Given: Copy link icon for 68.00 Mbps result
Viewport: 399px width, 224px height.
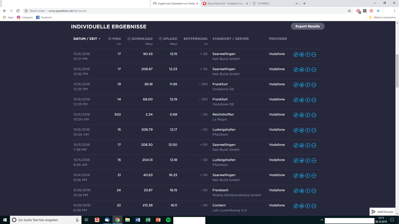Looking at the screenshot, I should tap(296, 100).
